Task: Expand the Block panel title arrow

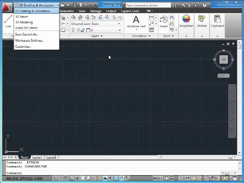Action: 173,36
